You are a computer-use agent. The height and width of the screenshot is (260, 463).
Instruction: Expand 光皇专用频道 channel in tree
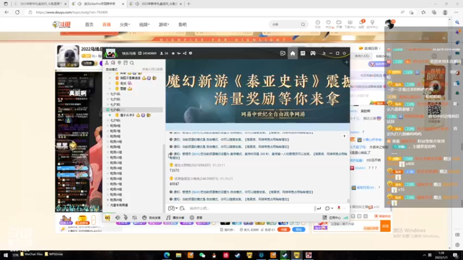pos(108,205)
